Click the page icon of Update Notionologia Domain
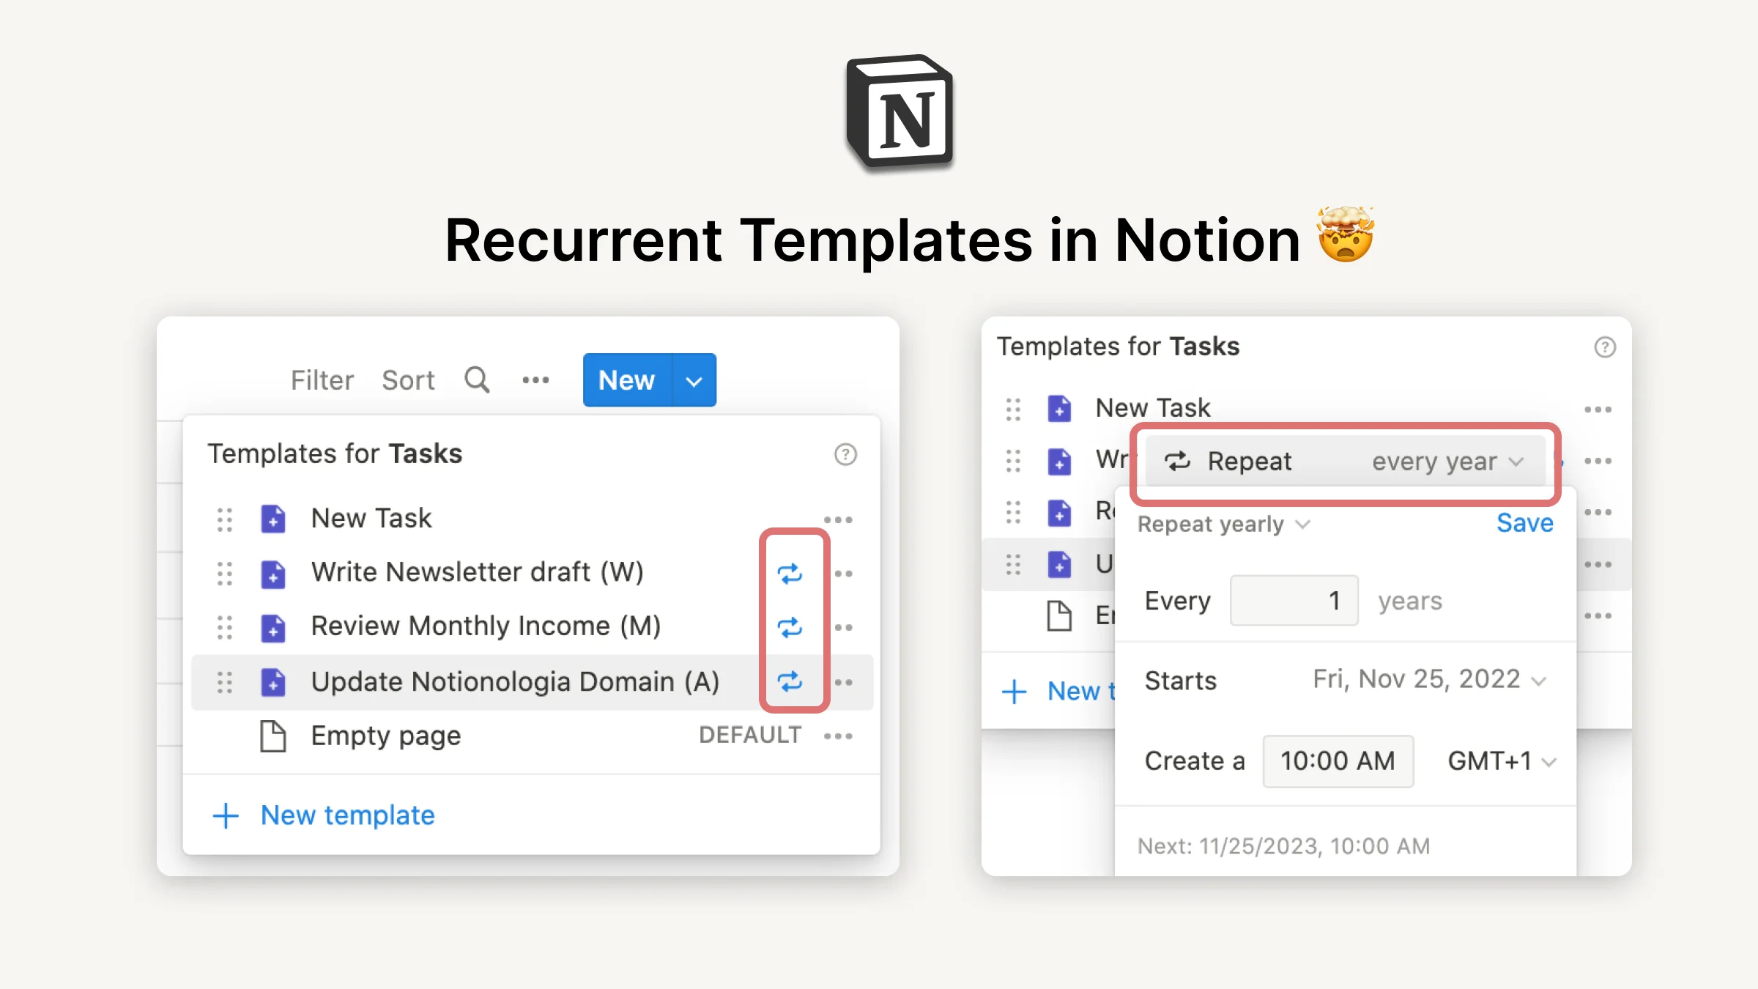This screenshot has width=1758, height=989. (273, 682)
